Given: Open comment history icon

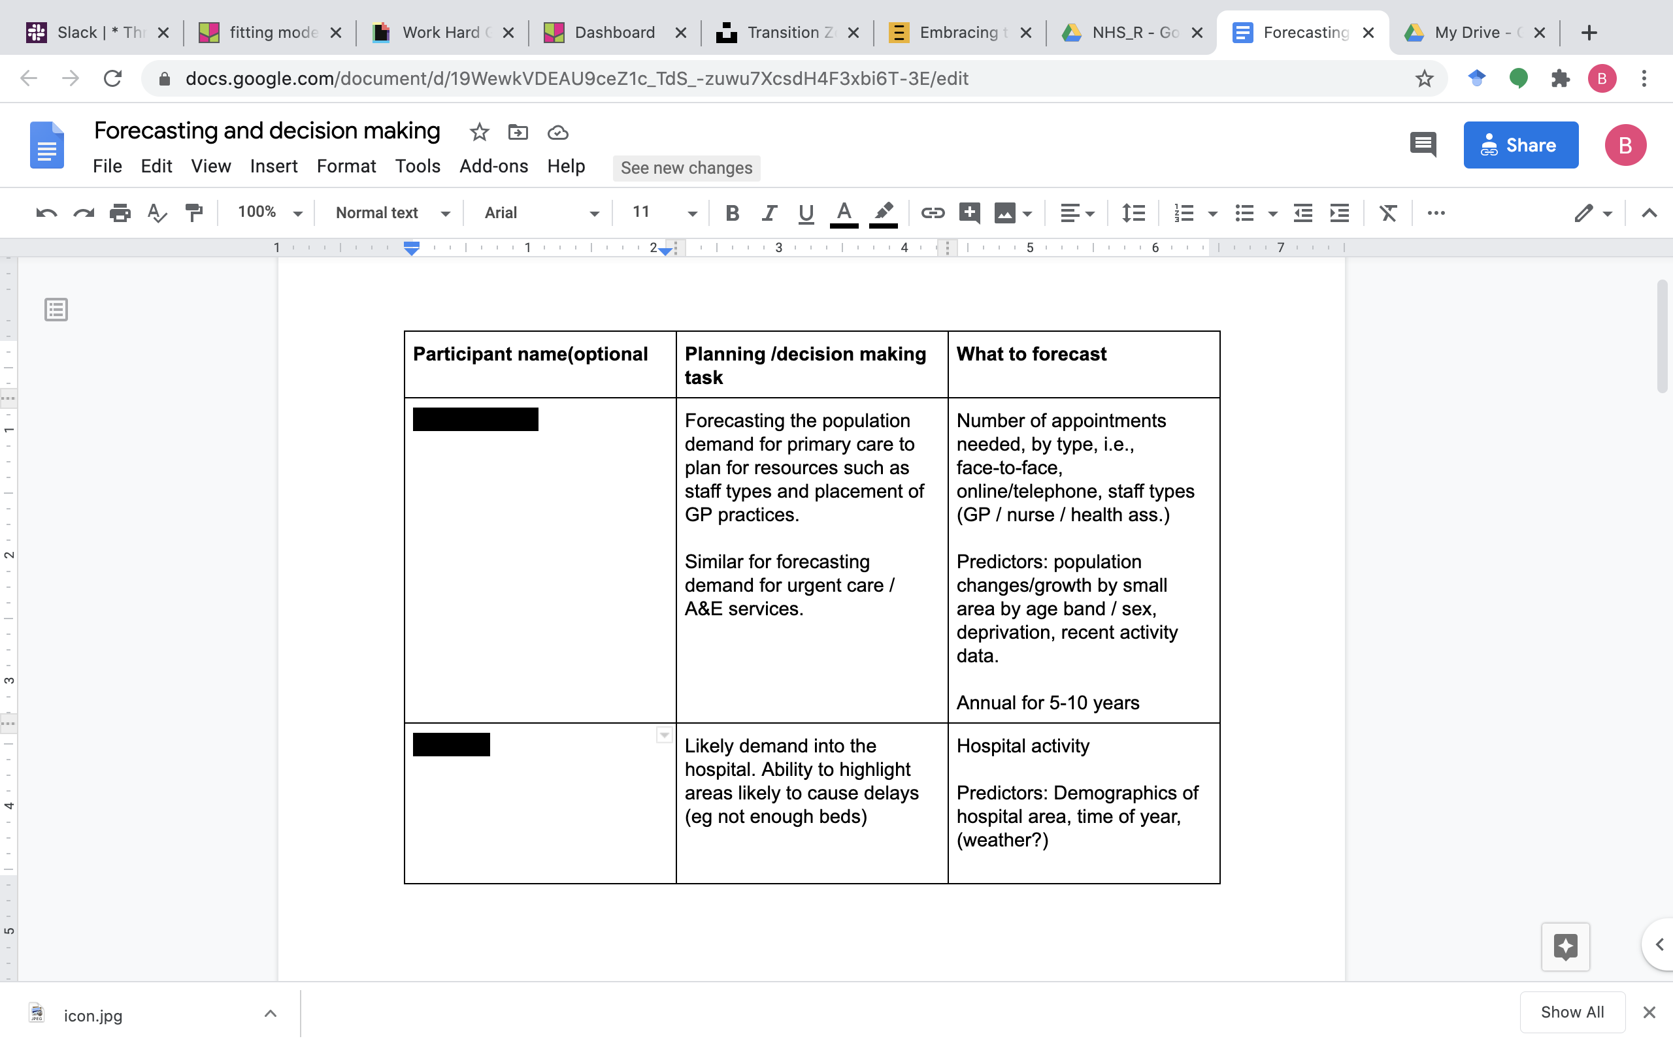Looking at the screenshot, I should (x=1423, y=145).
